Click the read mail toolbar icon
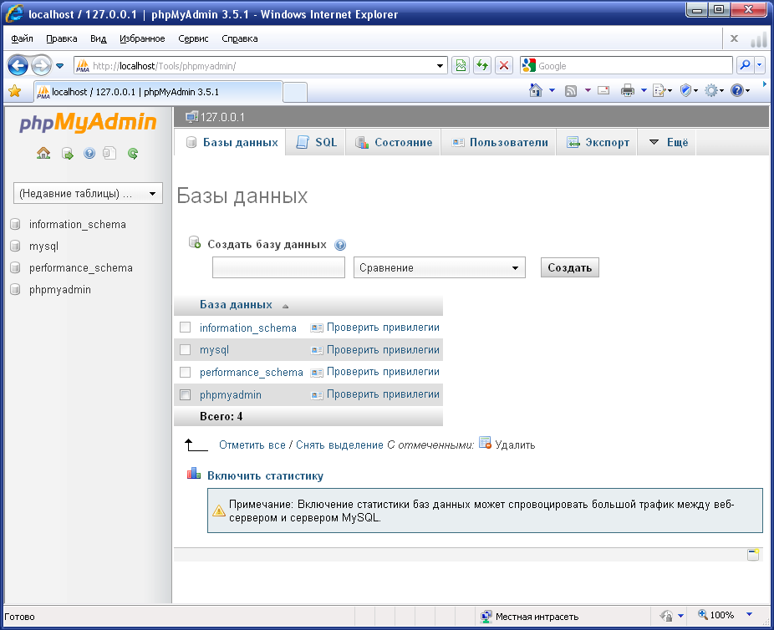The image size is (774, 630). point(603,90)
